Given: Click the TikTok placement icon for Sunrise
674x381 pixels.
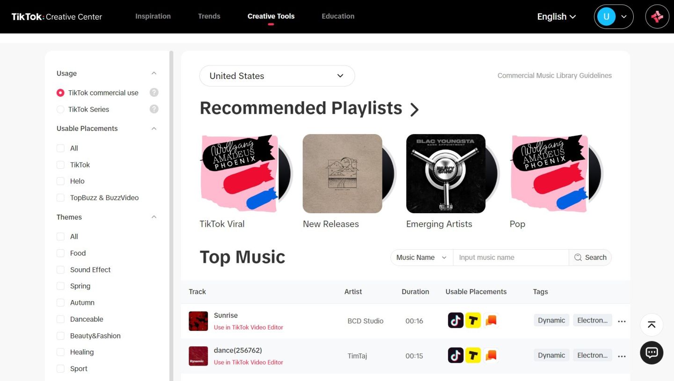Looking at the screenshot, I should (x=456, y=320).
